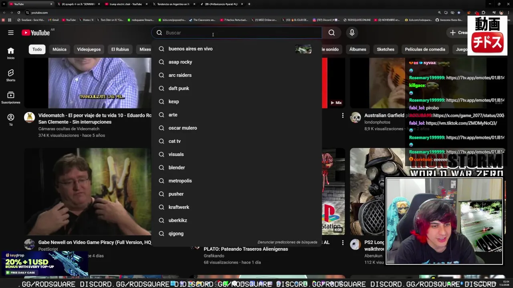Choose suggestion 'kexp'

[x=236, y=102]
